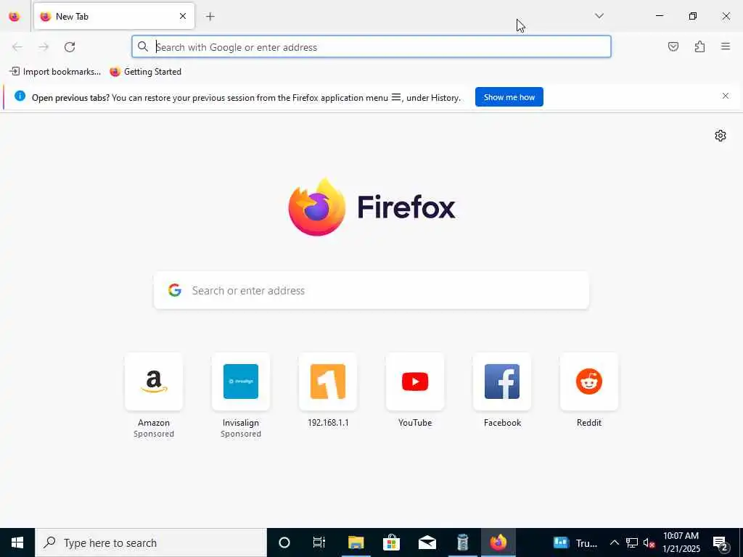Go forward one page
The height and width of the screenshot is (557, 743).
(44, 47)
